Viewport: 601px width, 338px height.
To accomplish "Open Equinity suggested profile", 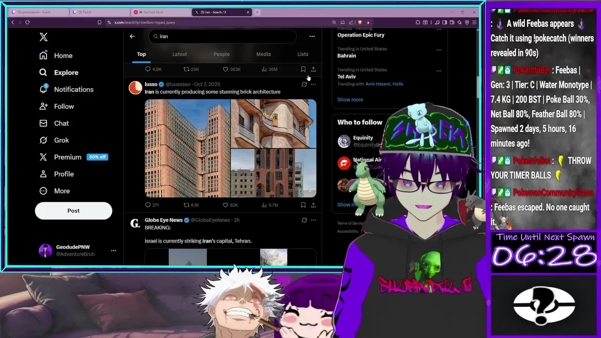I will click(x=363, y=138).
